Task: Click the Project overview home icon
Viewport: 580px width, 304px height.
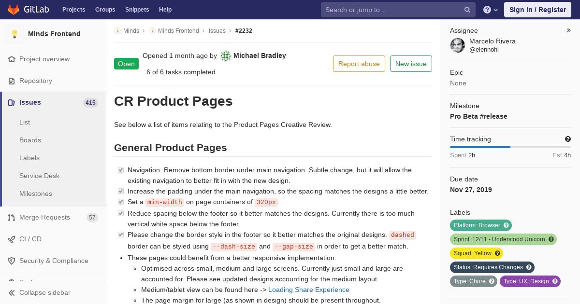Action: [x=12, y=59]
